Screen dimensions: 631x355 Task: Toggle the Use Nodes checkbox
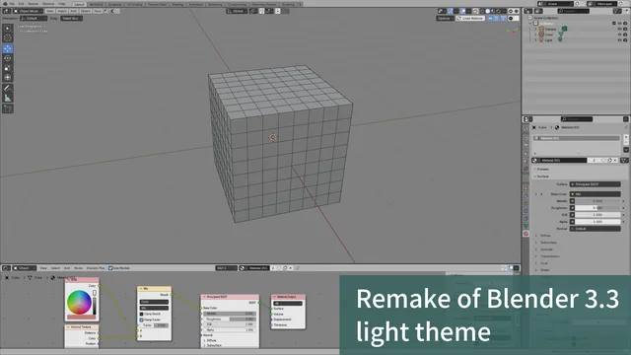110,268
